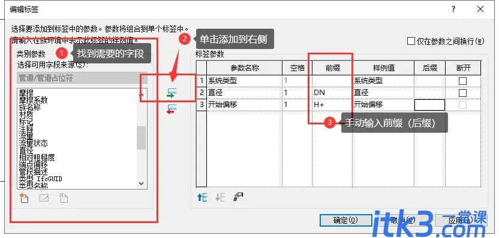Select 流量状态 in the field list
The height and width of the screenshot is (238, 499).
(x=33, y=144)
